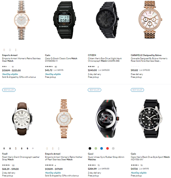Open Citizen Men's Eco-Drive Night Hawk title
The width and height of the screenshot is (171, 178).
pyautogui.click(x=105, y=60)
